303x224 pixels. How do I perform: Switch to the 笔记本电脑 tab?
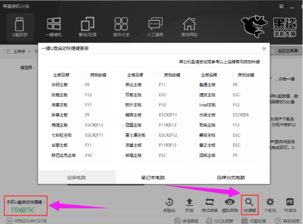[x=153, y=177]
